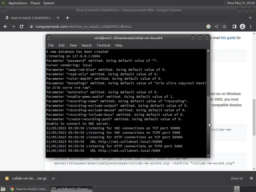256x192 pixels.
Task: Click the tab's CollabVM favicon
Action: pos(7,18)
